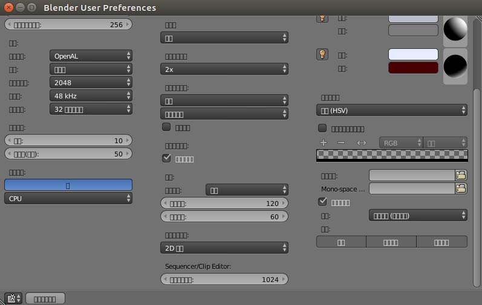Open the editor type wrench icon selector

click(13, 298)
